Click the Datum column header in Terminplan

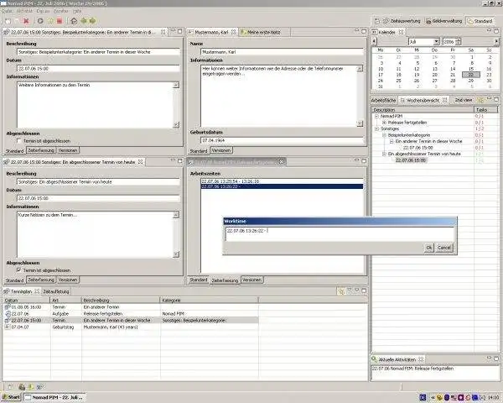pos(27,301)
